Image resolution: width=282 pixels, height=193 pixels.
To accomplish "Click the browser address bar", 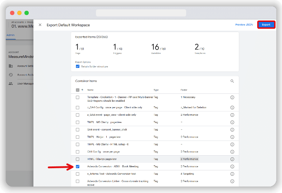I will tap(141, 13).
